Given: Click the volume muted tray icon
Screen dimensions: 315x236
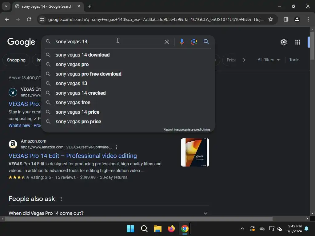Looking at the screenshot, I should 280,229.
